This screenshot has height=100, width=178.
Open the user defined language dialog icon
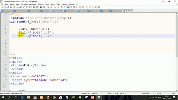point(71,7)
